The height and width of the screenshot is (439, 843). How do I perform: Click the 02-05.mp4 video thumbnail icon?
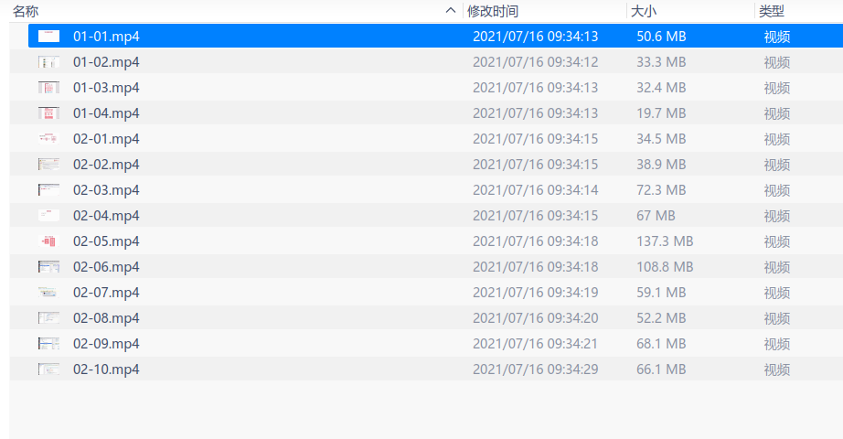click(x=49, y=241)
